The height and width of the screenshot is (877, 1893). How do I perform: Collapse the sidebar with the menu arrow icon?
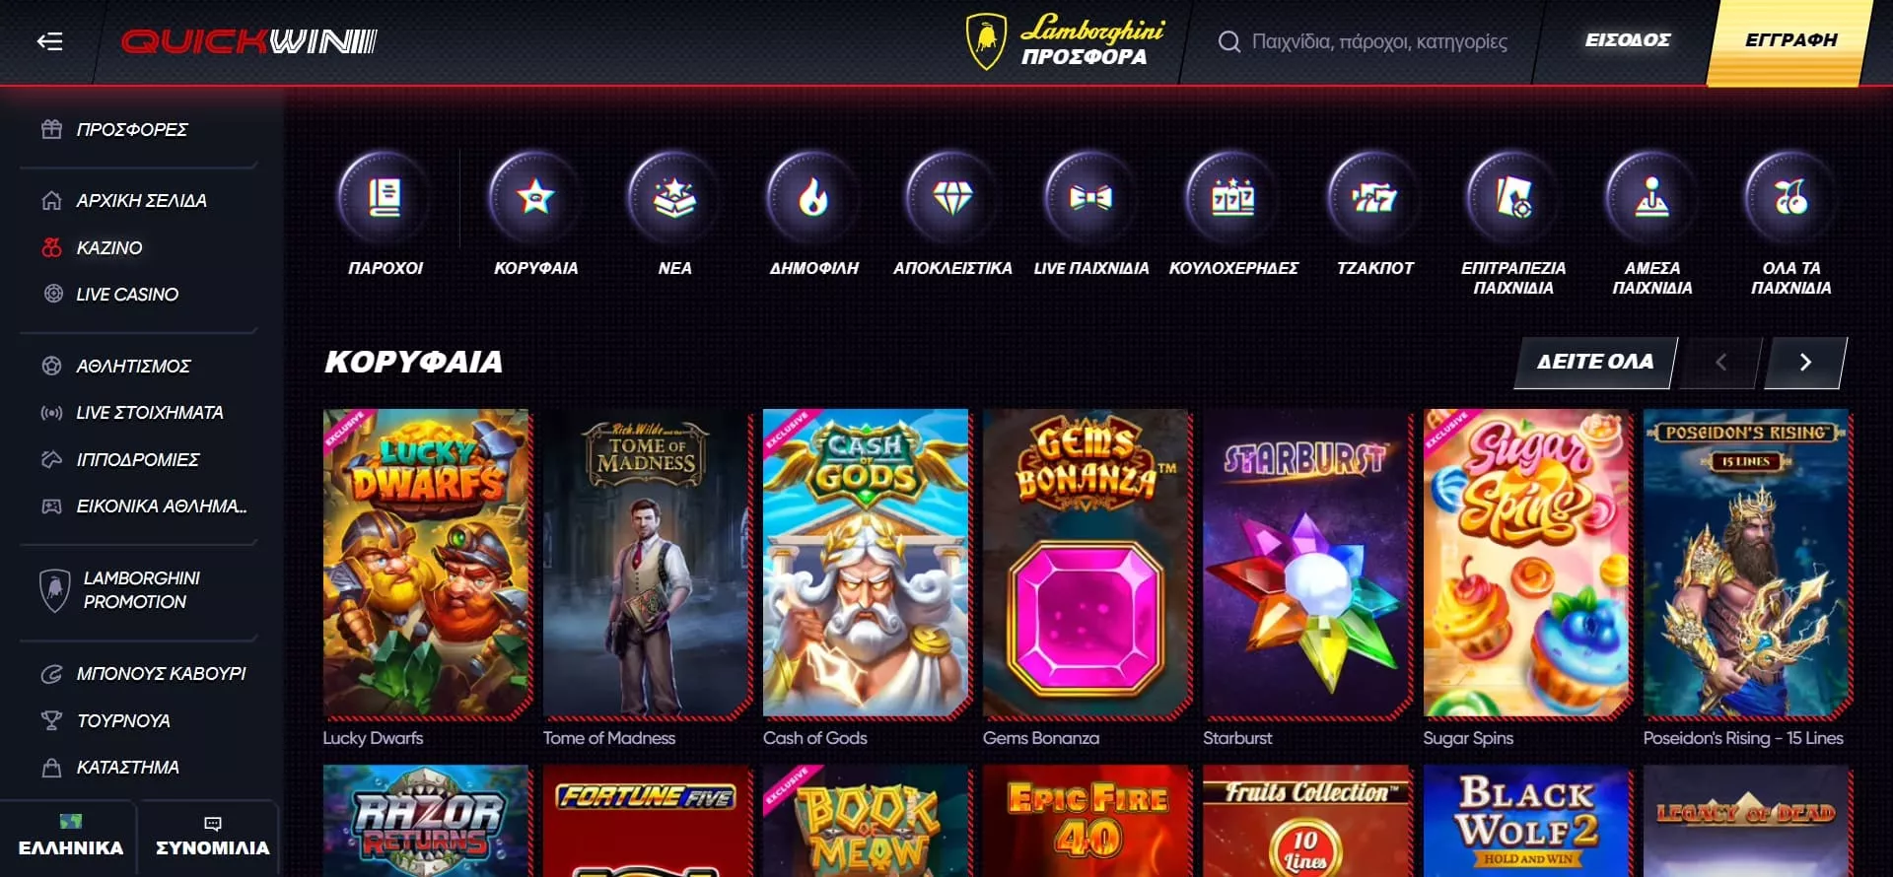pyautogui.click(x=49, y=41)
